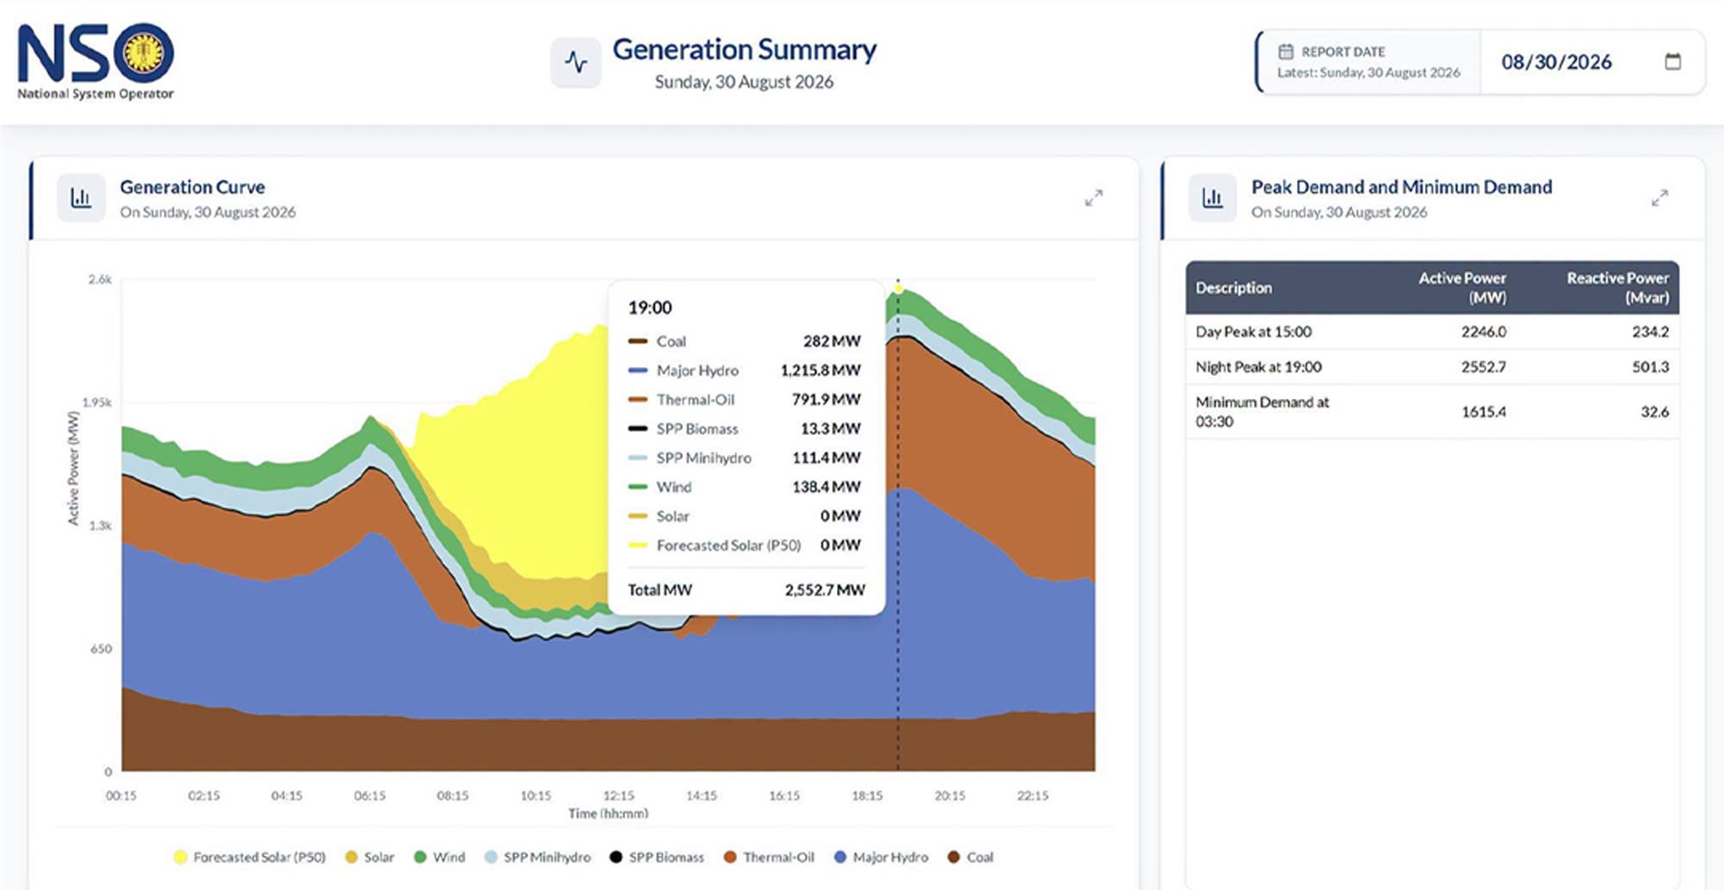
Task: Click the Major Hydro 1,215.8 MW tooltip row
Action: pos(745,370)
